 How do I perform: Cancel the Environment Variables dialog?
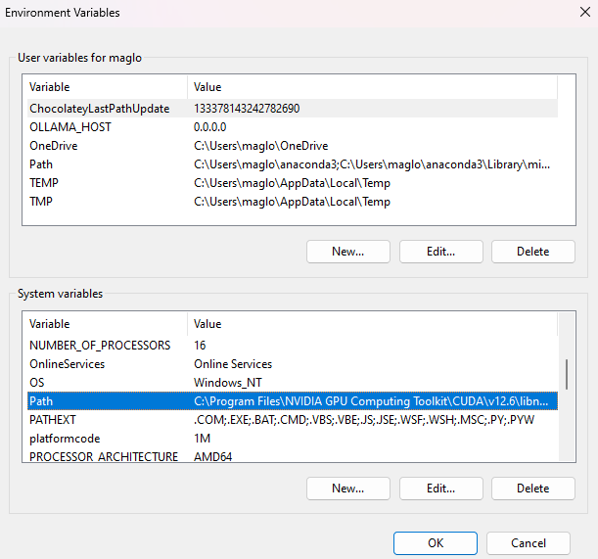coord(529,543)
